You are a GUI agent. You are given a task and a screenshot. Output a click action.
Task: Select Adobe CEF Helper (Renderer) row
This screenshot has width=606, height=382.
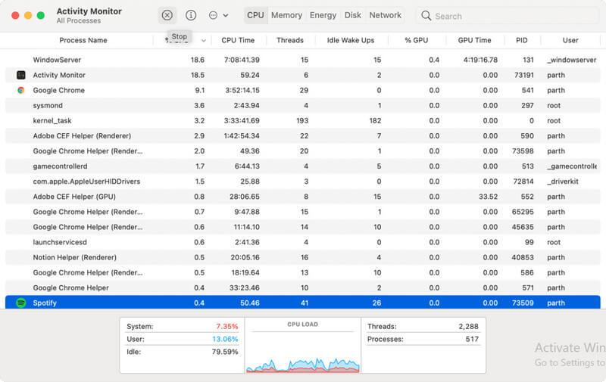302,136
